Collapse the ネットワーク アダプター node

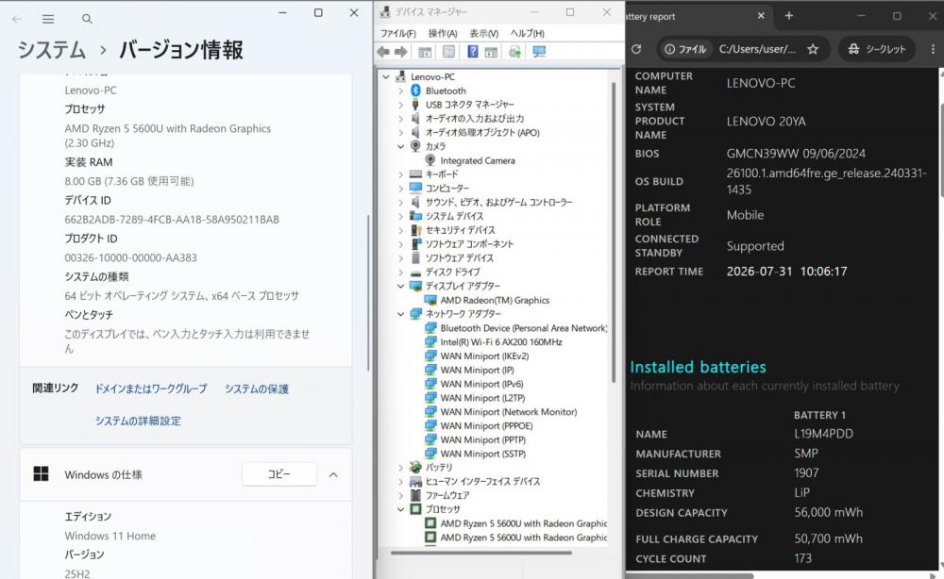[401, 314]
